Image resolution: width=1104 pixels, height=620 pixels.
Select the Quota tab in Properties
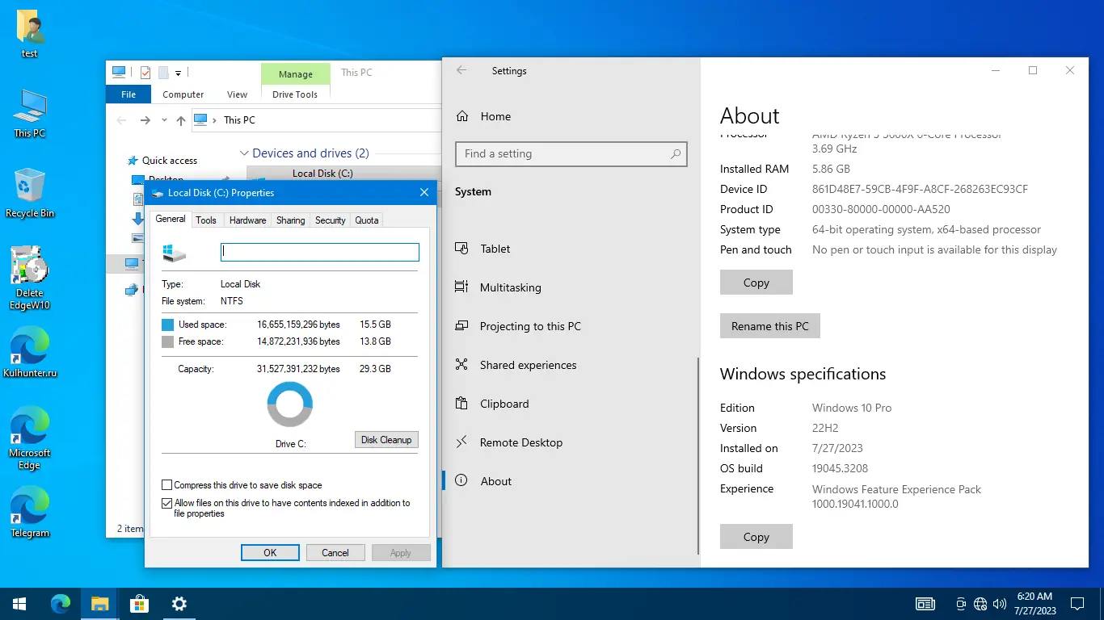(367, 220)
